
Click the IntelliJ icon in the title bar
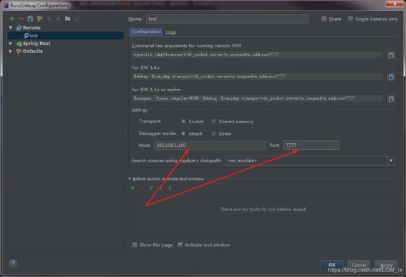point(6,5)
